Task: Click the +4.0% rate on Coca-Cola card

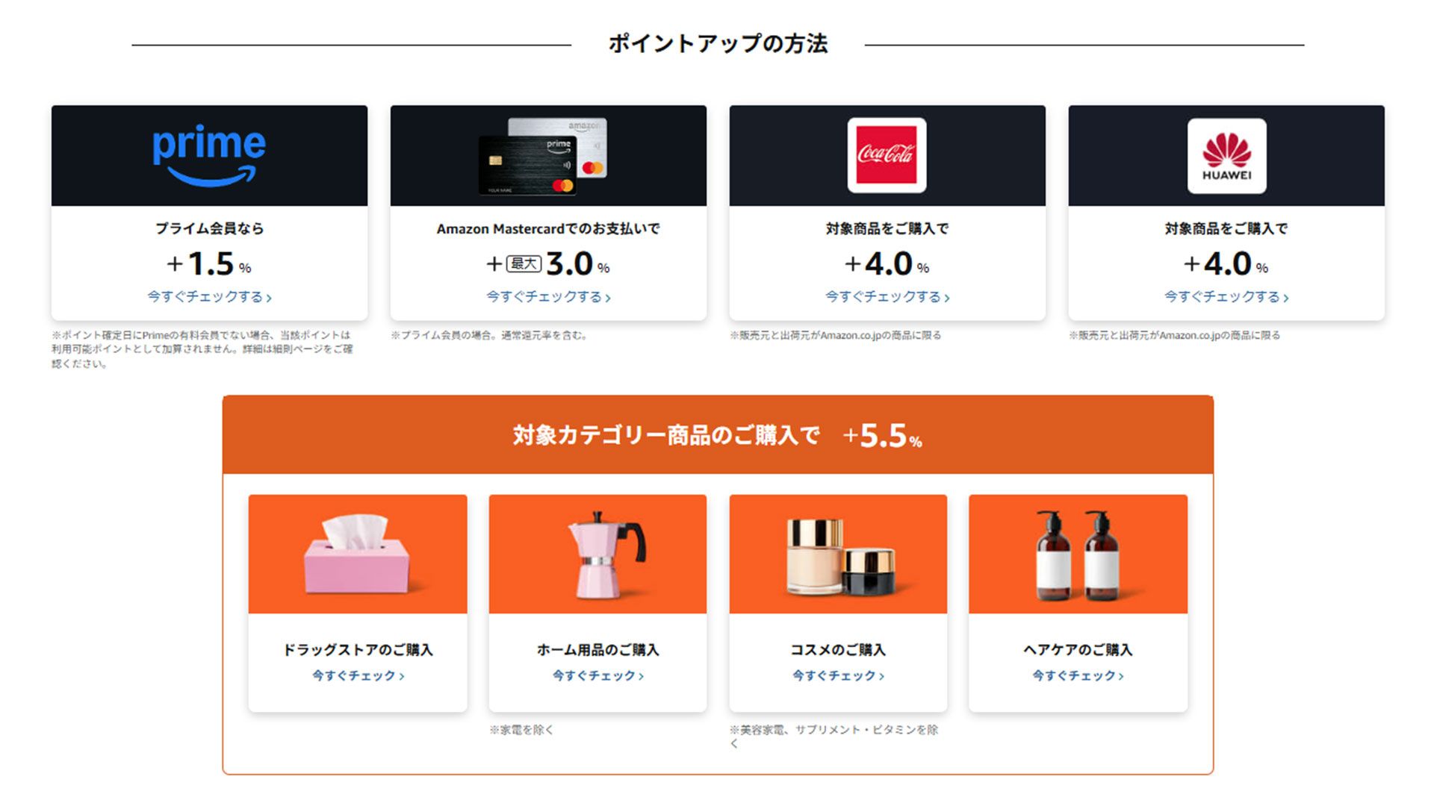Action: [887, 263]
